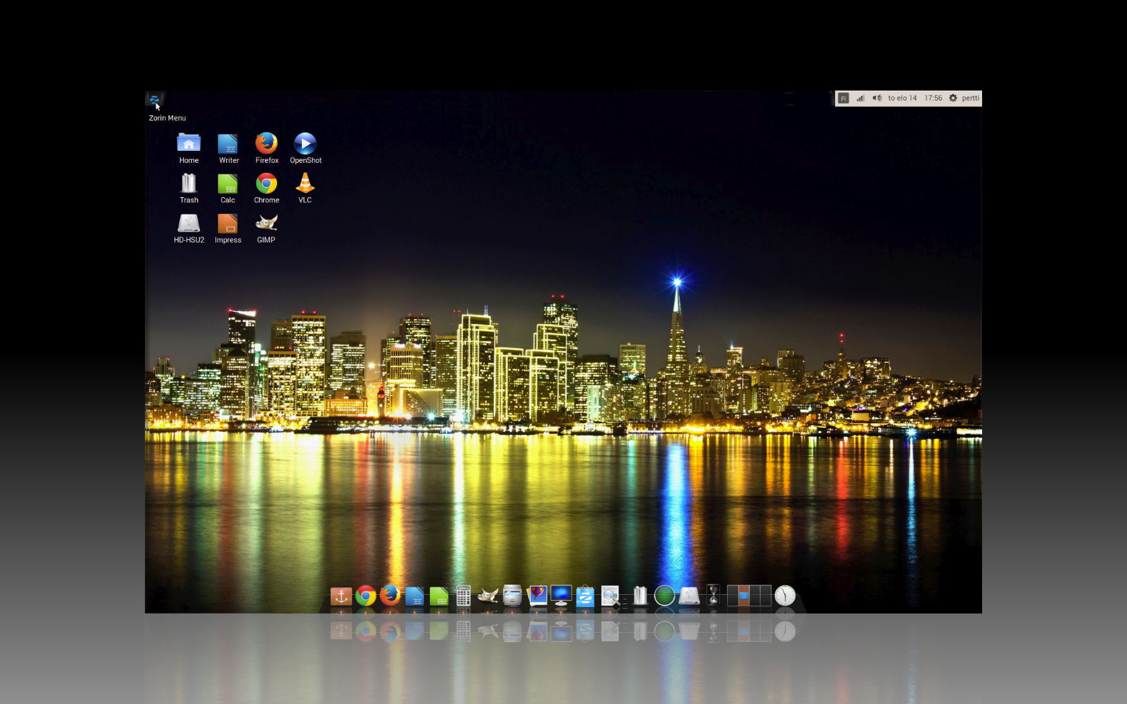This screenshot has width=1127, height=704.
Task: Open the calculator from the dock
Action: tap(463, 595)
